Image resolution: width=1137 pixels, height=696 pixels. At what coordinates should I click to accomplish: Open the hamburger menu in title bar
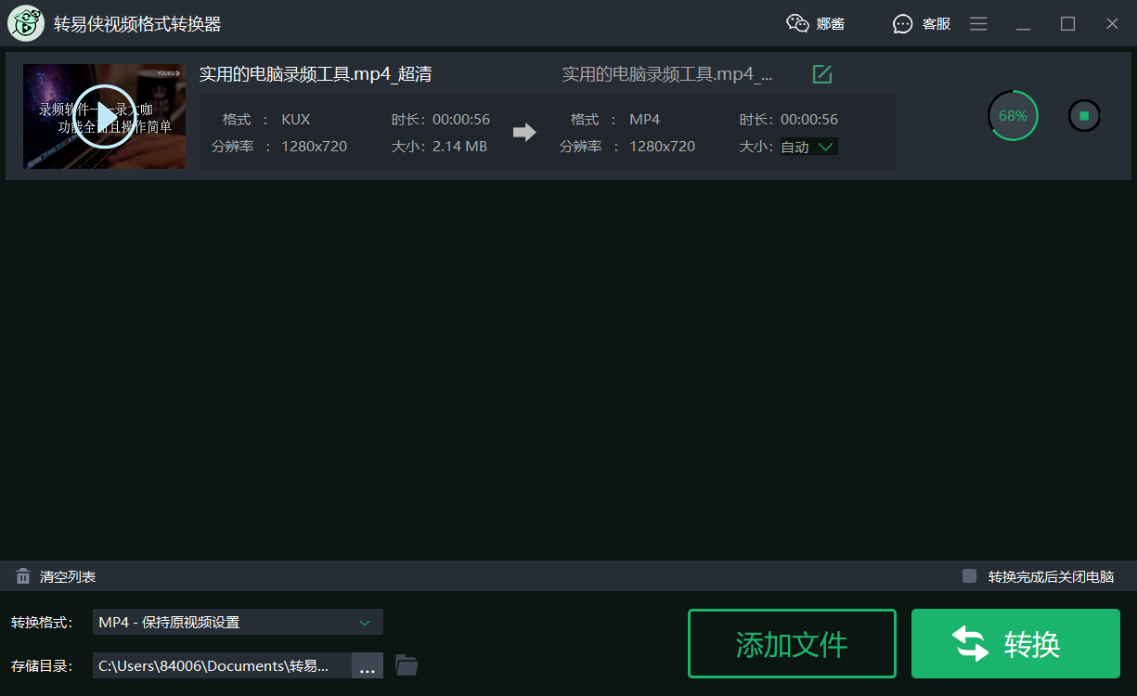[x=978, y=23]
